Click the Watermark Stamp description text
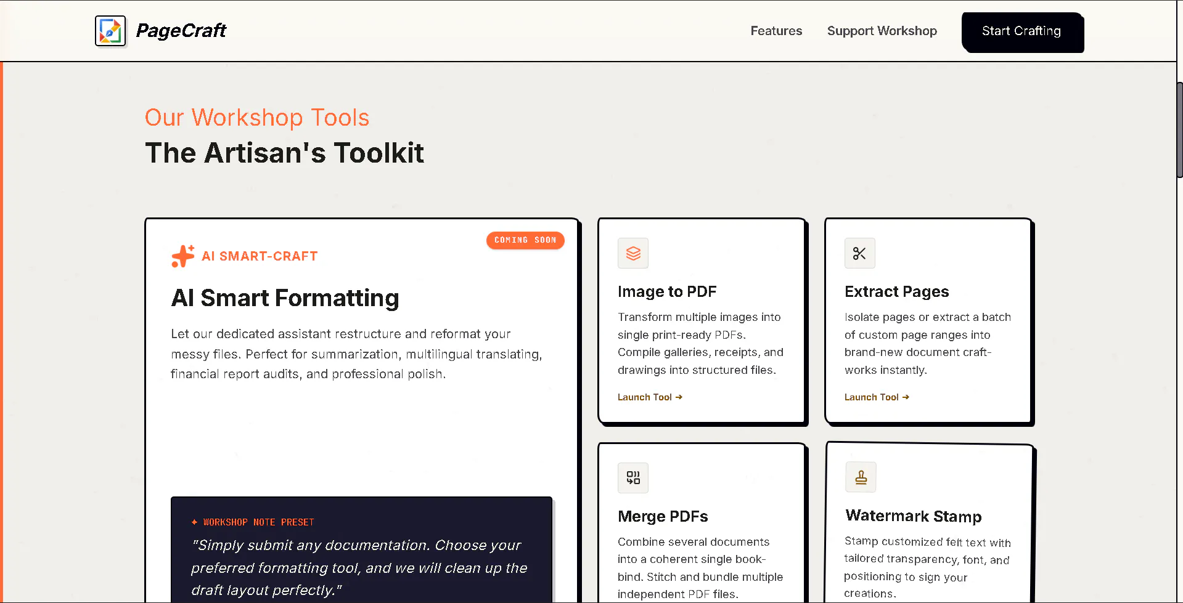Viewport: 1183px width, 603px height. 928,567
